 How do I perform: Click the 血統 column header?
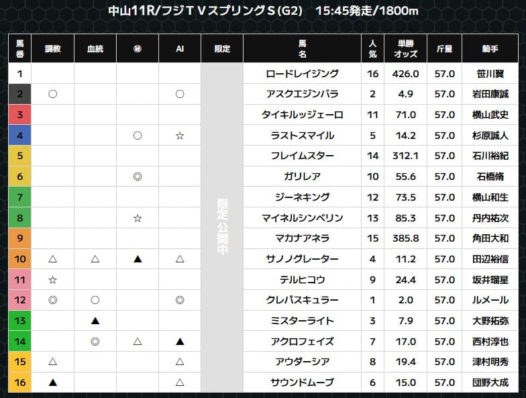(x=95, y=49)
